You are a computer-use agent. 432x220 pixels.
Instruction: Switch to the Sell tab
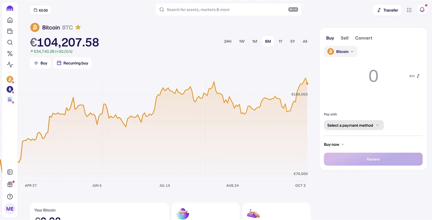tap(344, 38)
